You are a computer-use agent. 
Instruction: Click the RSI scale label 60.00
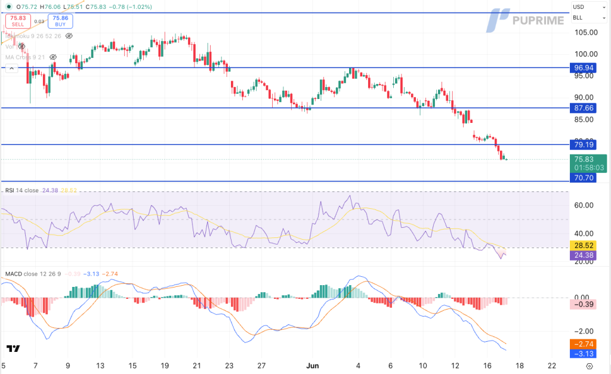(584, 205)
